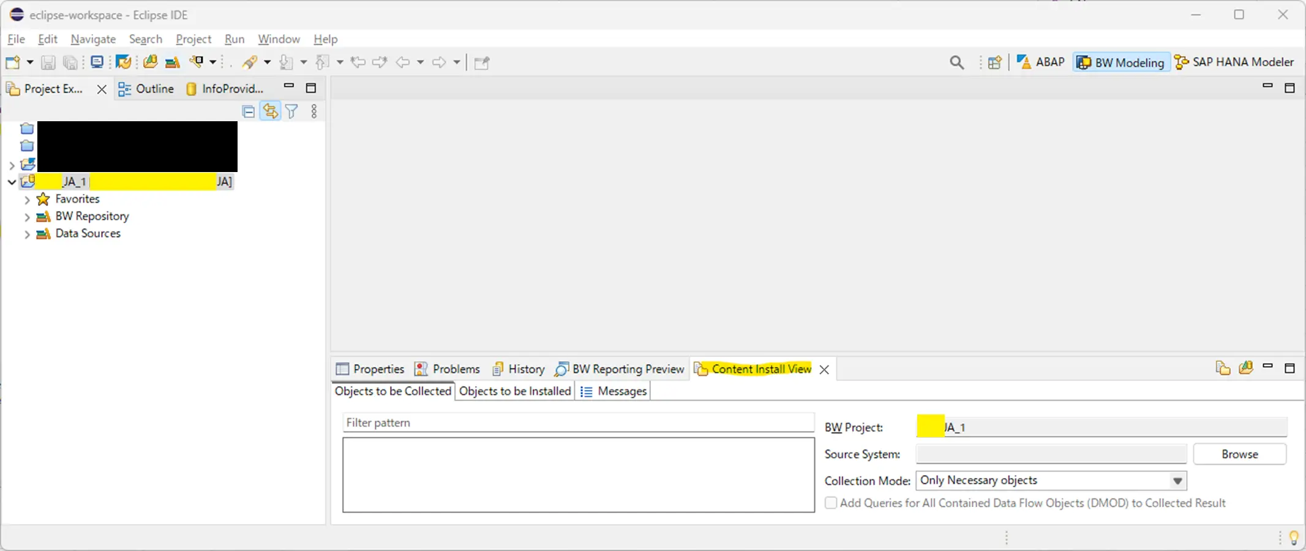Close the Project Explorer tab
The height and width of the screenshot is (551, 1306).
tap(102, 89)
